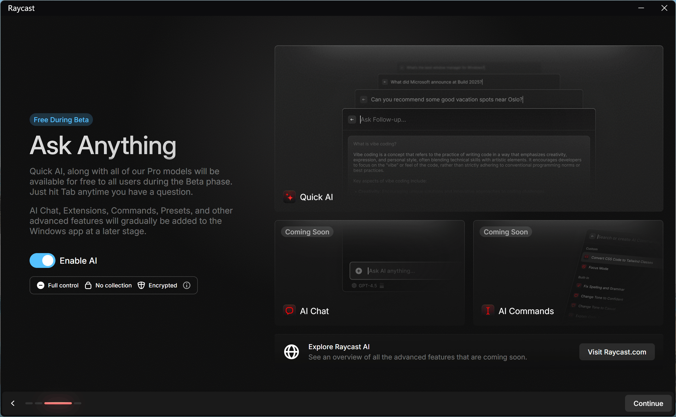Viewport: 676px width, 417px height.
Task: Click the info icon next to Encrypted
Action: click(186, 285)
